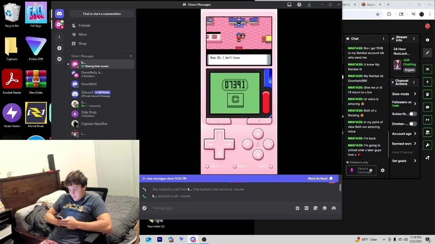Click wrench icon in stream manager sidebar
The image size is (435, 244).
[428, 145]
